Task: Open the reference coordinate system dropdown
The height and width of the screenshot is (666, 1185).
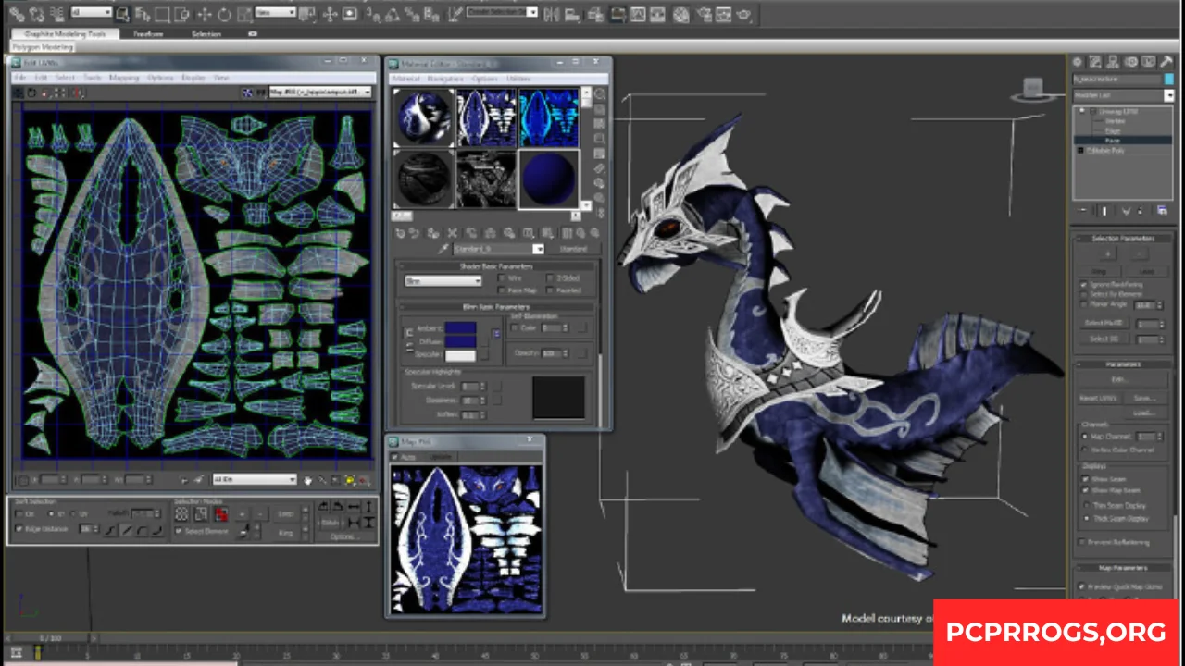Action: pyautogui.click(x=276, y=13)
